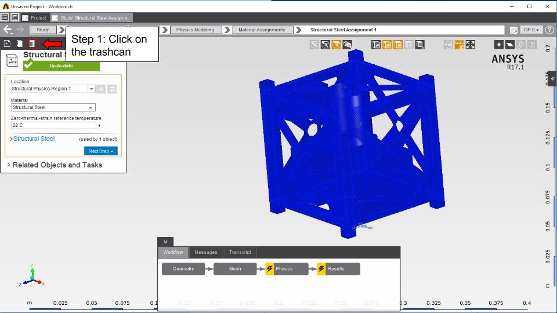Click the replace location button beside plus
The image size is (557, 313).
point(112,89)
